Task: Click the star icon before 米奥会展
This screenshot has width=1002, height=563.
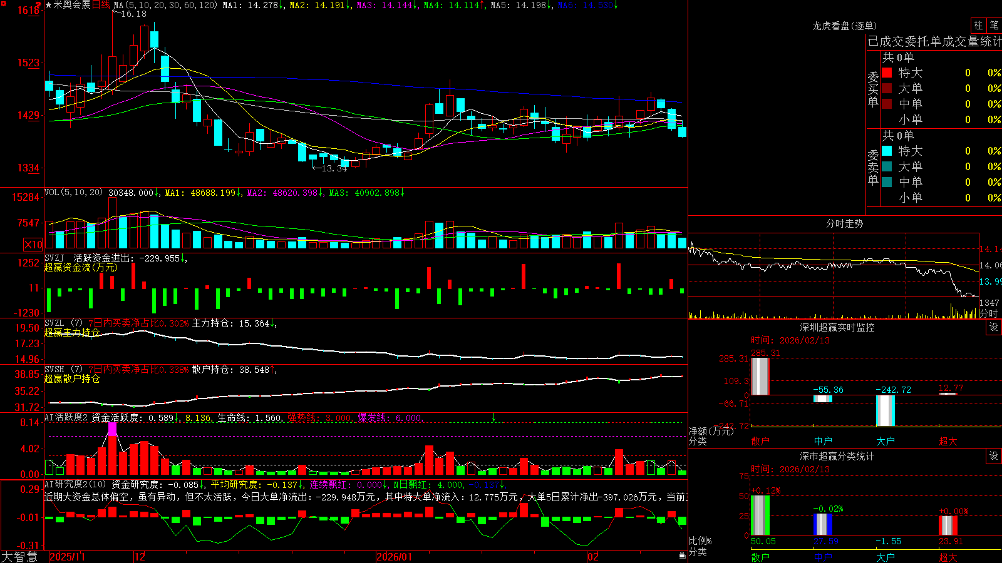Action: click(x=48, y=5)
